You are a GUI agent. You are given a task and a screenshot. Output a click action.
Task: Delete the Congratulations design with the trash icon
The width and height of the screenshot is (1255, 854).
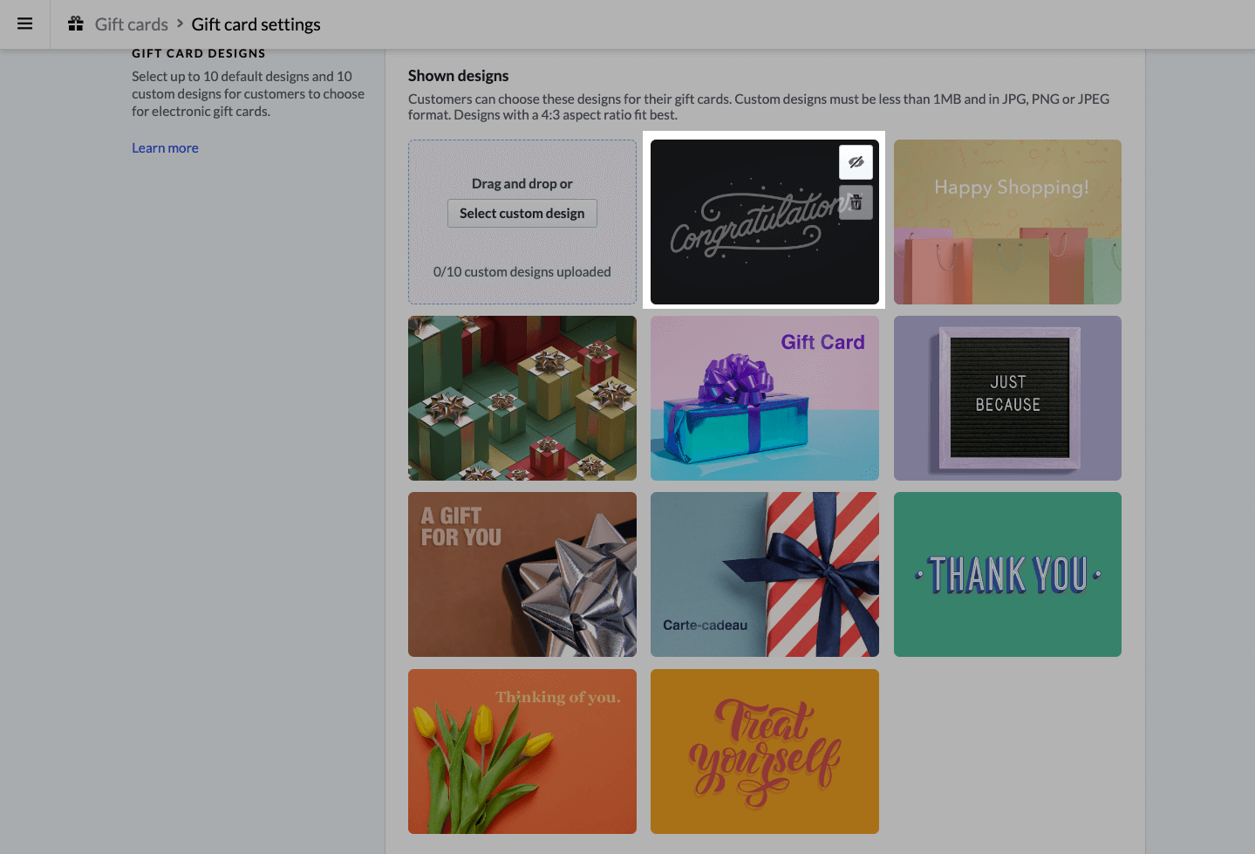coord(856,202)
